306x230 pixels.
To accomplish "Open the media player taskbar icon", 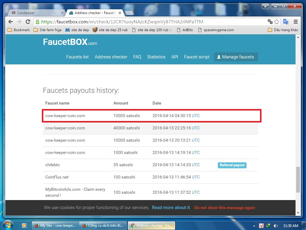I will pos(24,226).
